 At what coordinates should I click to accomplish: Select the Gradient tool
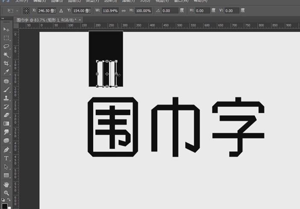[x=6, y=124]
